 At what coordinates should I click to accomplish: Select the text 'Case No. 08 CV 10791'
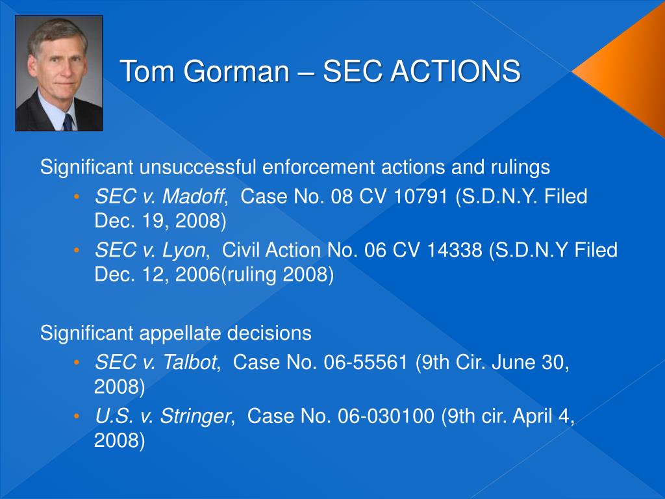pos(344,196)
